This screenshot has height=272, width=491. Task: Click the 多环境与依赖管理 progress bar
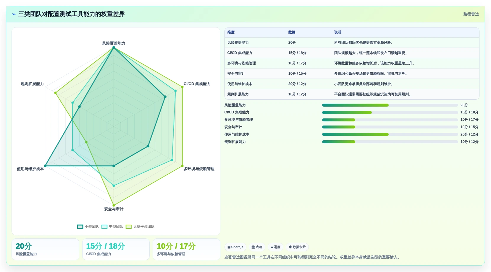point(390,120)
